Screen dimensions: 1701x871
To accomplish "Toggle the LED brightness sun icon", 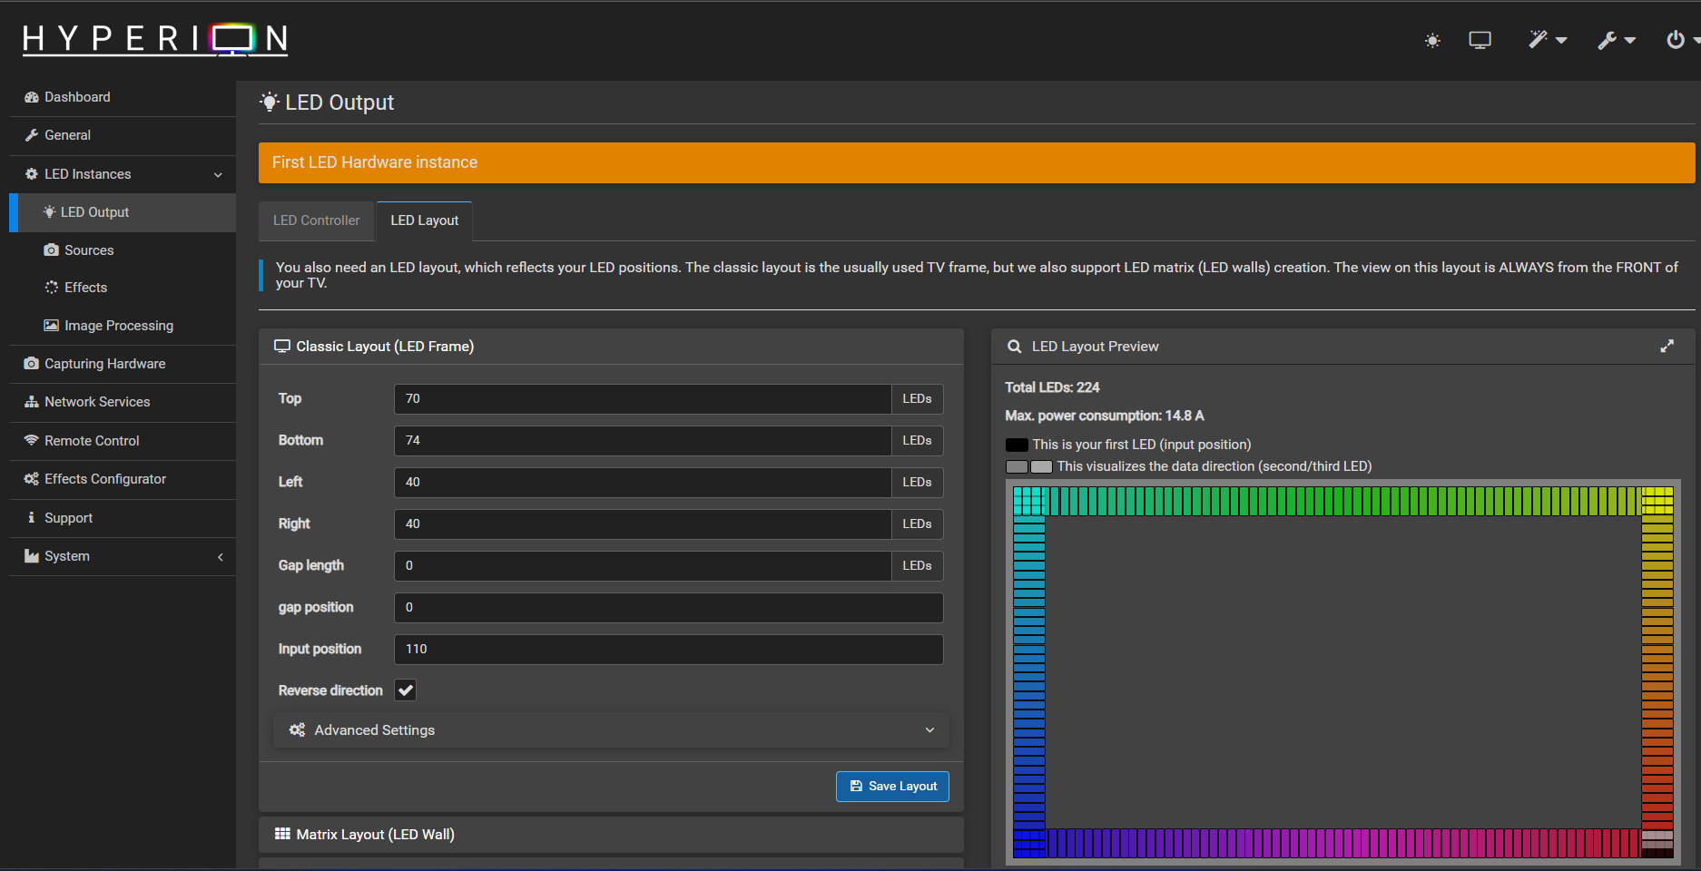I will click(1432, 40).
